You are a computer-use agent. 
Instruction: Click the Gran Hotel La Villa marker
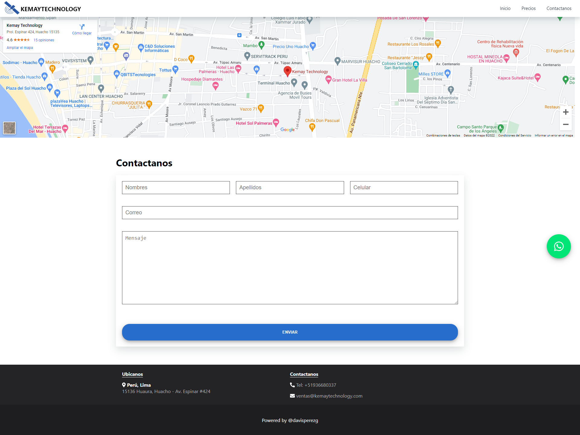coord(328,79)
